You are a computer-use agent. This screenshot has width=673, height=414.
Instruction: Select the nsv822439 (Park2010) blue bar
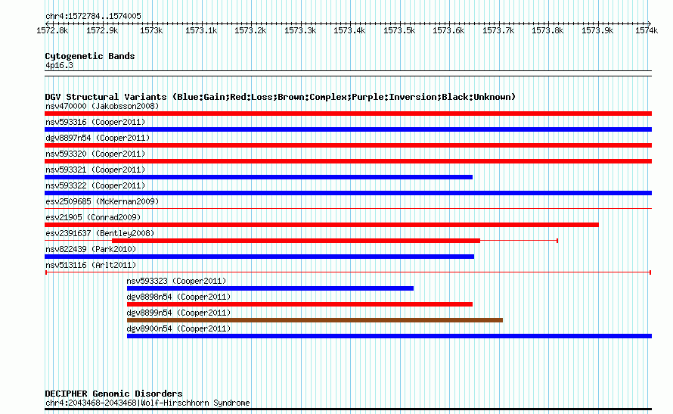[x=259, y=257]
